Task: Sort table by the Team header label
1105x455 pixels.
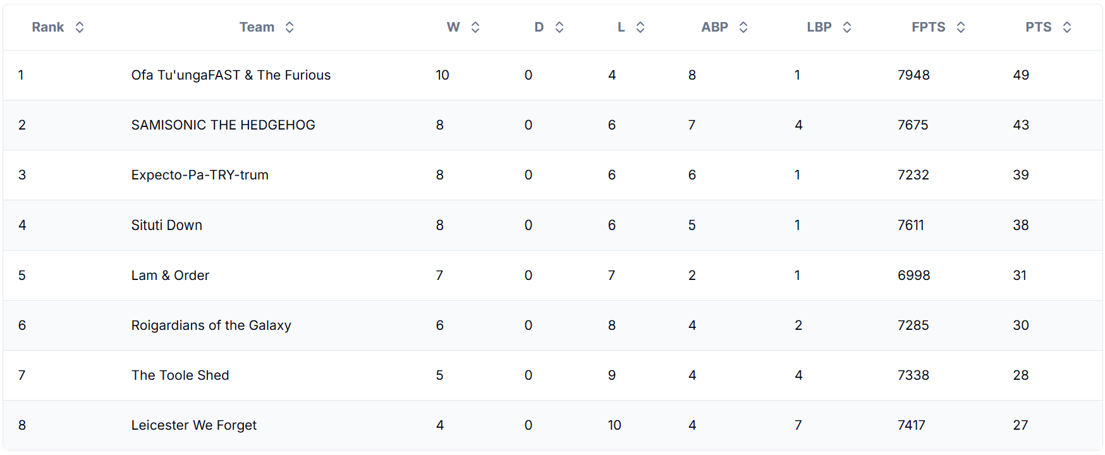Action: [257, 27]
